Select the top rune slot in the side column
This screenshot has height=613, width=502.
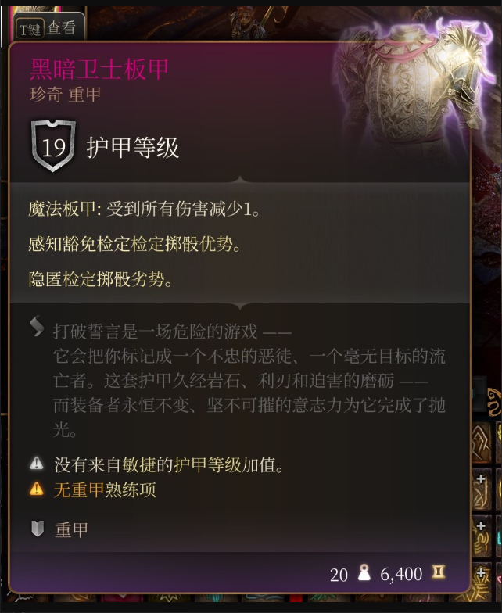480,442
